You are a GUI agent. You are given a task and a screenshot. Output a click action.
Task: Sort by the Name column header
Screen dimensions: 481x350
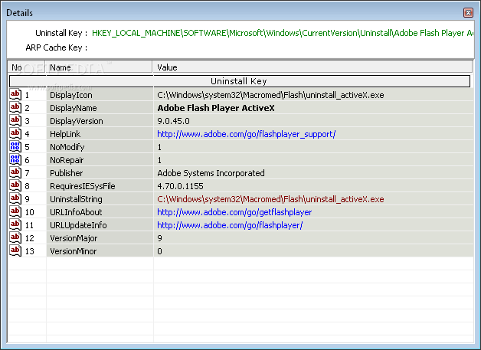point(99,67)
